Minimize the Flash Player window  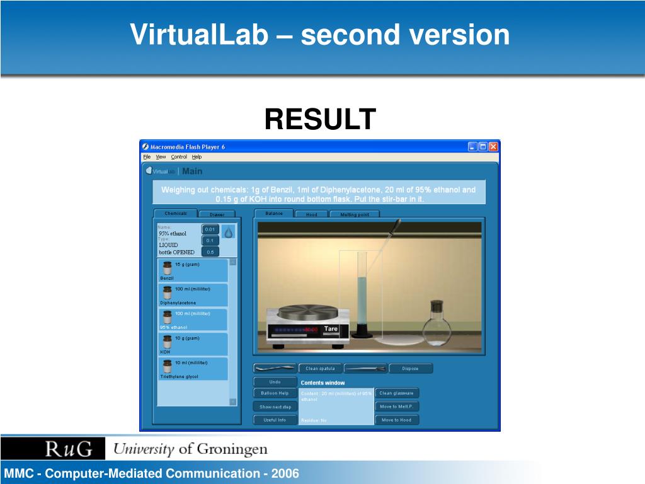472,146
